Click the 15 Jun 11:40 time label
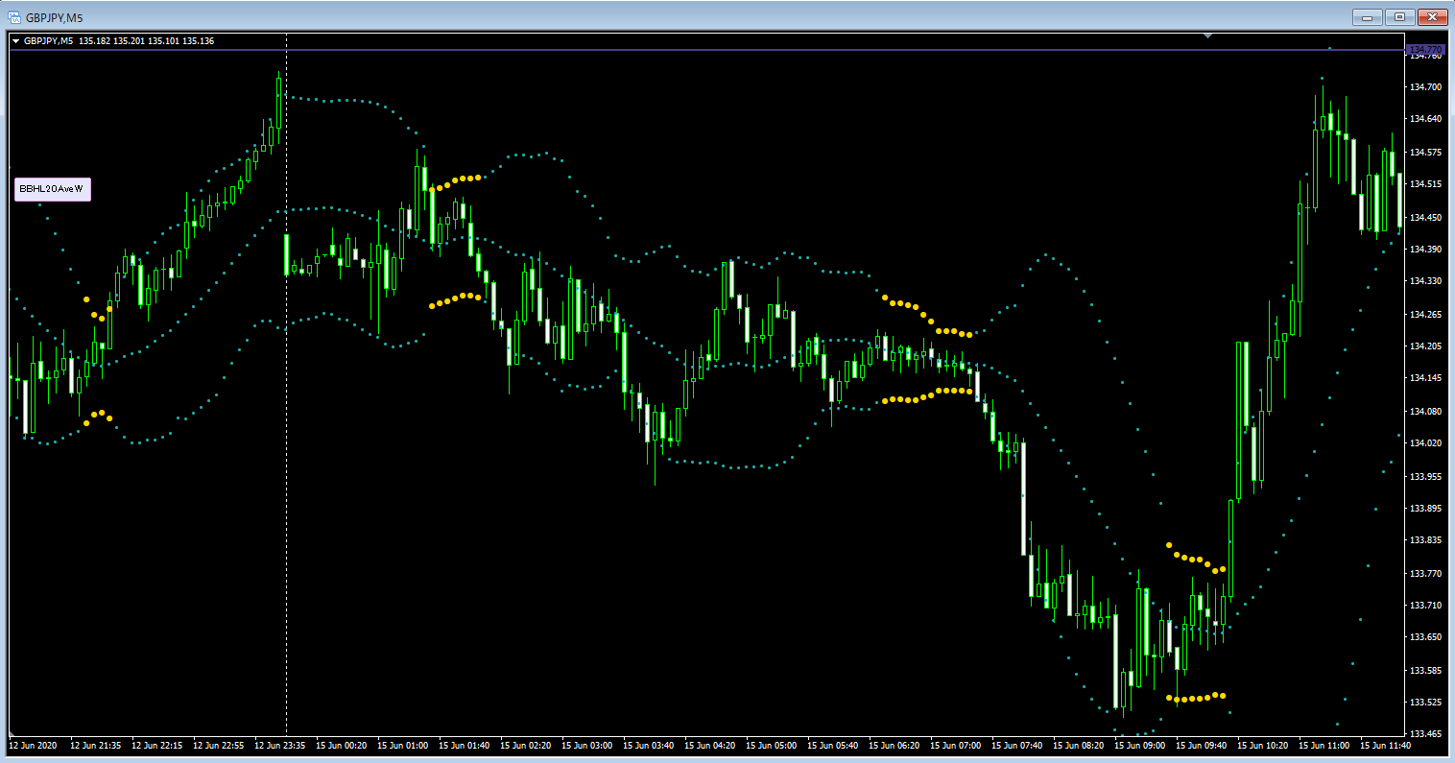This screenshot has height=763, width=1455. [1385, 745]
